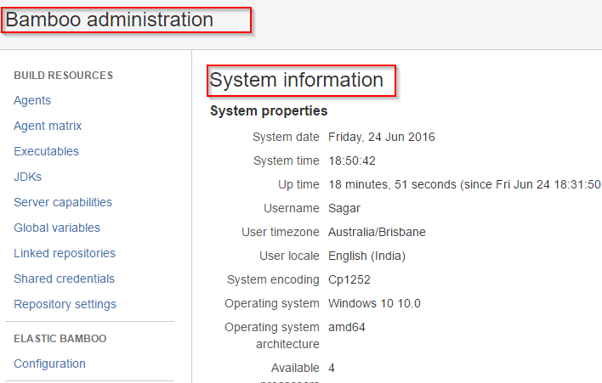The height and width of the screenshot is (383, 602).
Task: Select the encoding value Cp1252
Action: (x=349, y=280)
